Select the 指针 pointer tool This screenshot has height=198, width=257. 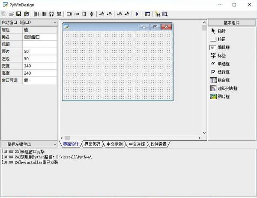218,31
